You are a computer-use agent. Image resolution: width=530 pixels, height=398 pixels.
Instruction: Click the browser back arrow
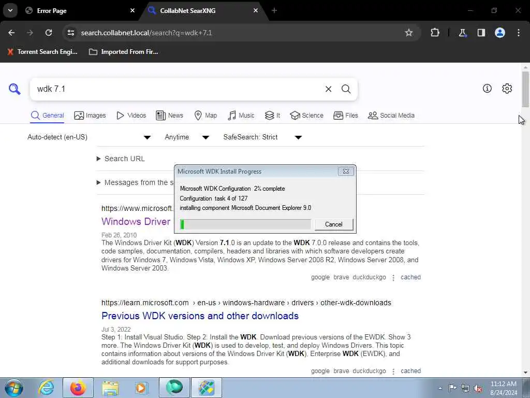pyautogui.click(x=11, y=33)
